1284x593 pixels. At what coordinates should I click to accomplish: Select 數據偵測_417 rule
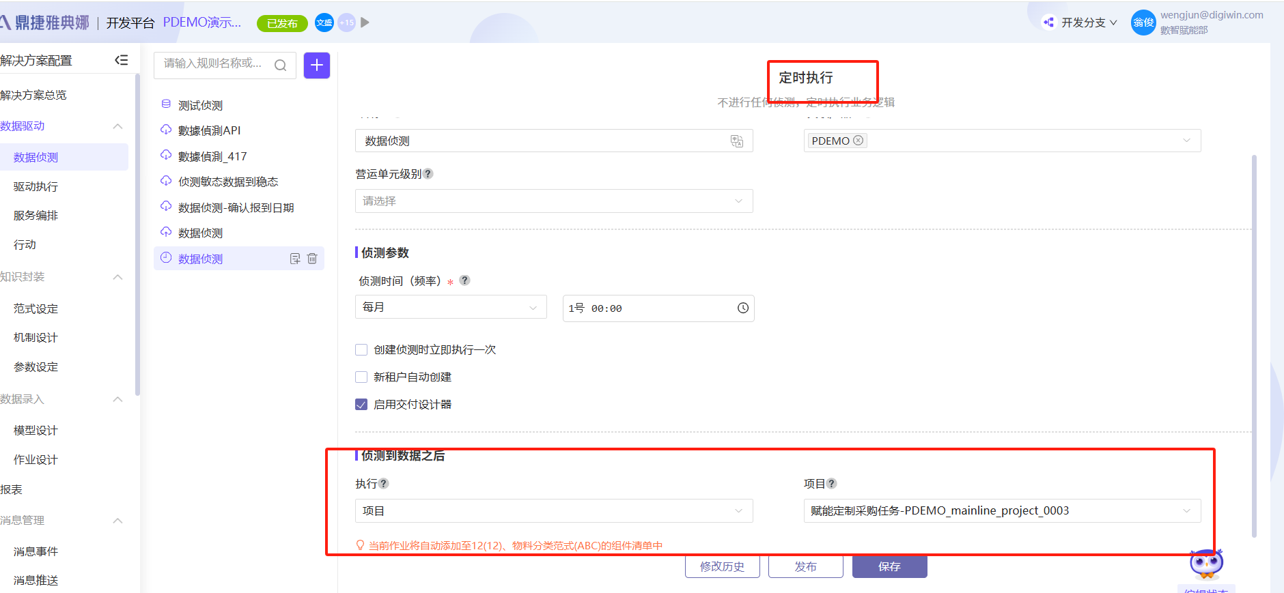click(212, 156)
